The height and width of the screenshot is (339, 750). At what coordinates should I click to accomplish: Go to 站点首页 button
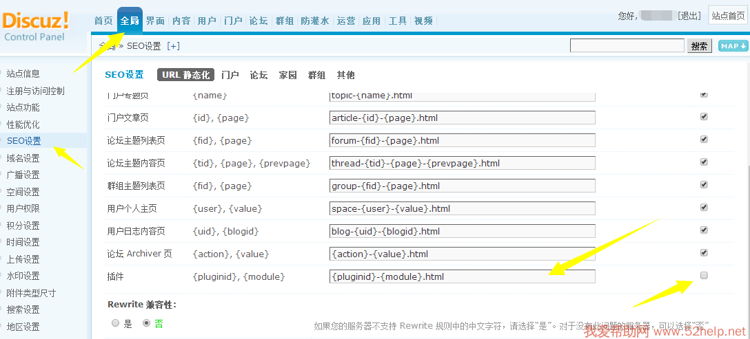[728, 16]
